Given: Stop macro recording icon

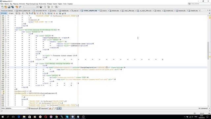Looking at the screenshot, I should 57,13.
